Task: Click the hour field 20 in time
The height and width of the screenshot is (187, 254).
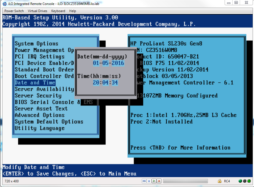Action: pos(96,83)
